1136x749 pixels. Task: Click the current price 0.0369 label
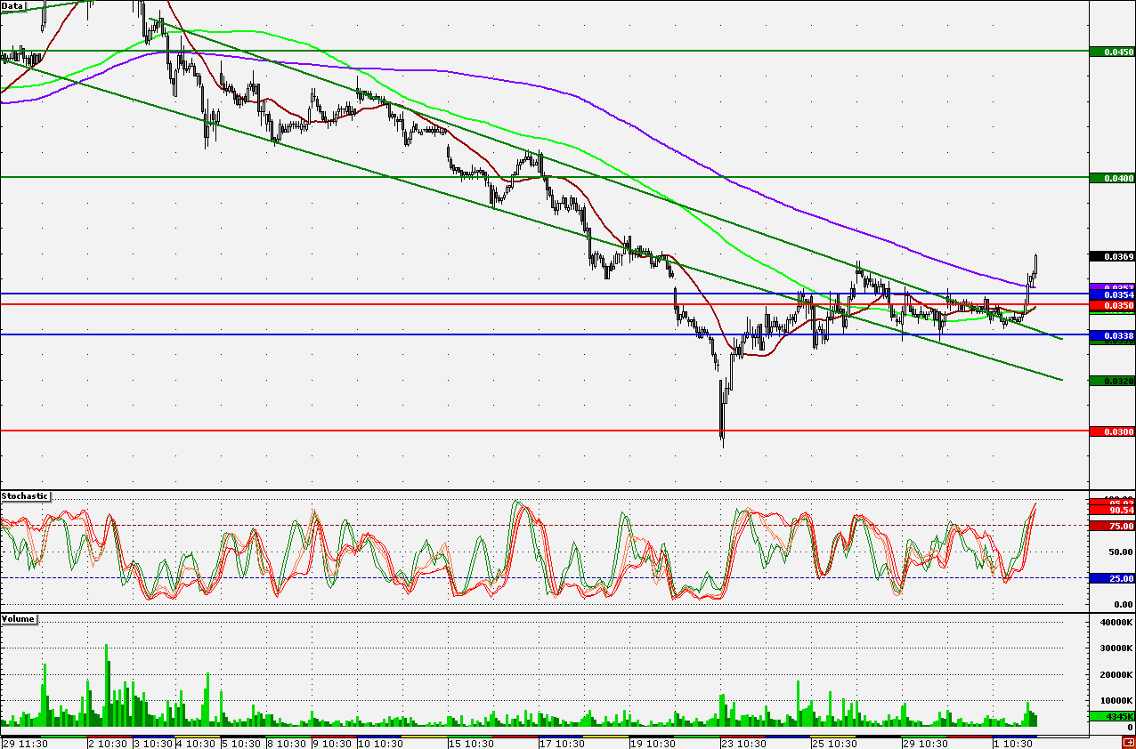1113,256
